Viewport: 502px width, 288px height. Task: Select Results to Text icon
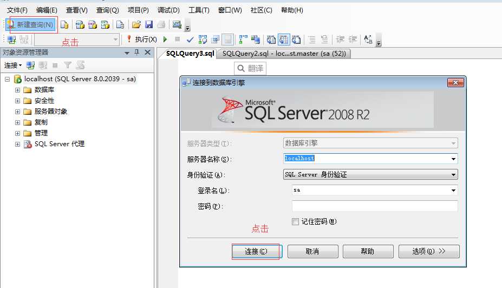(271, 40)
